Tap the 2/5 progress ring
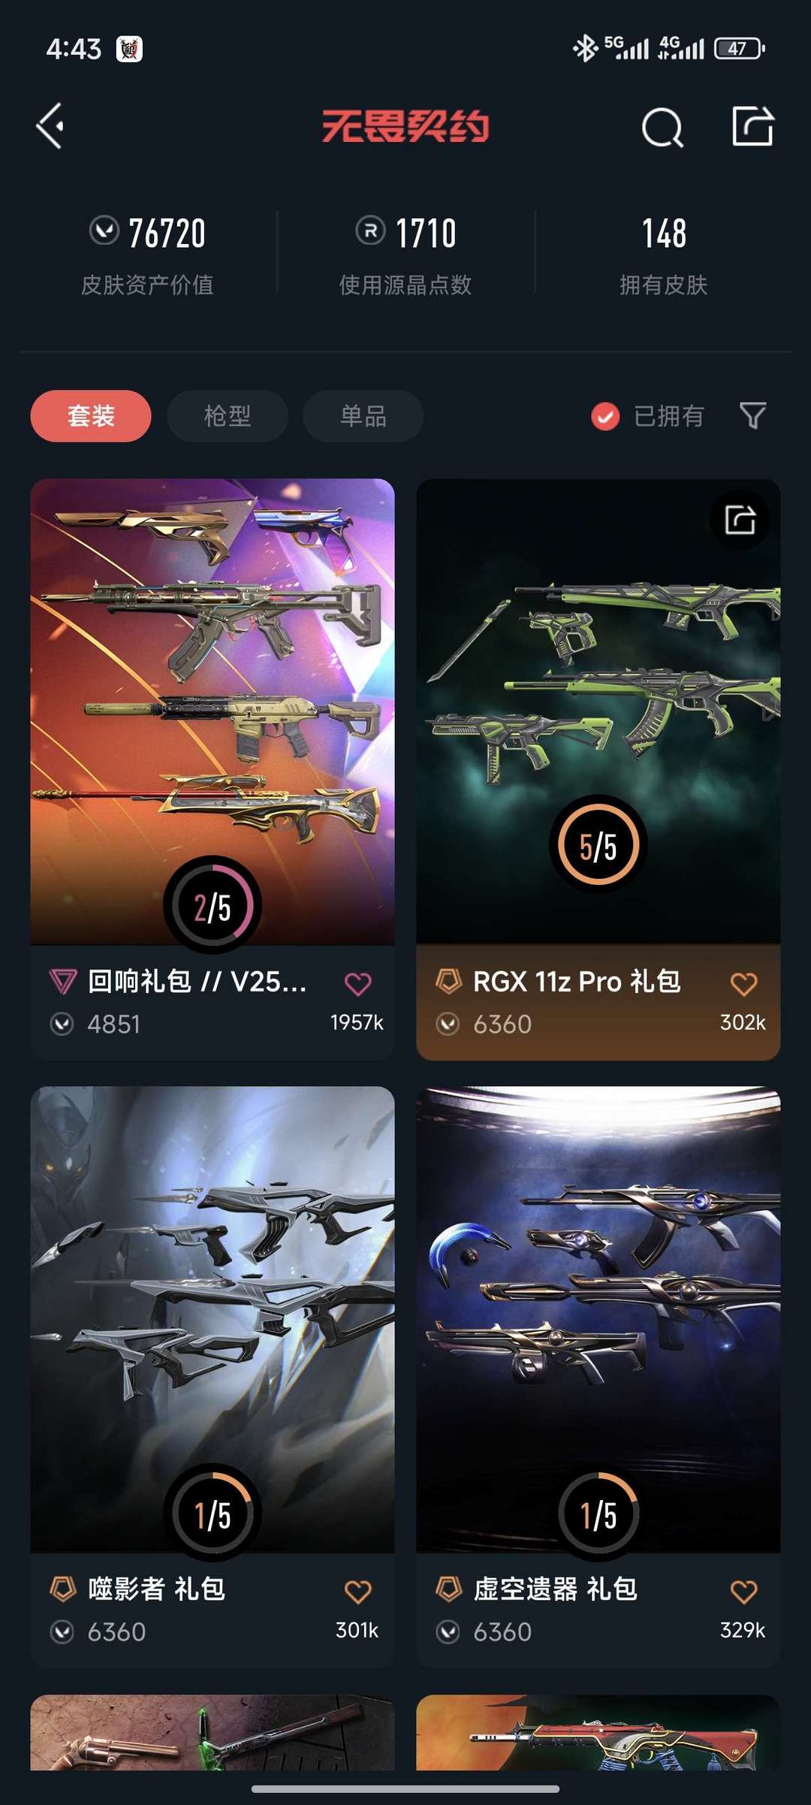The height and width of the screenshot is (1805, 811). coord(213,906)
